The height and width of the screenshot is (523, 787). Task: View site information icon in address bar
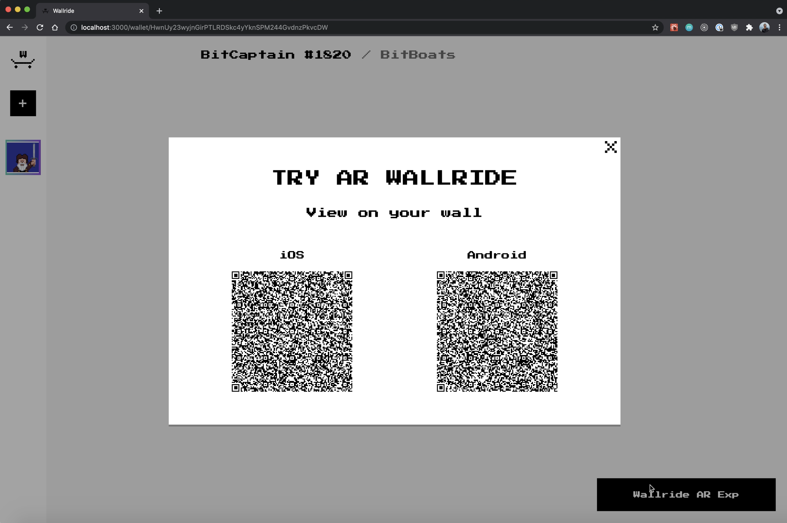pos(74,28)
